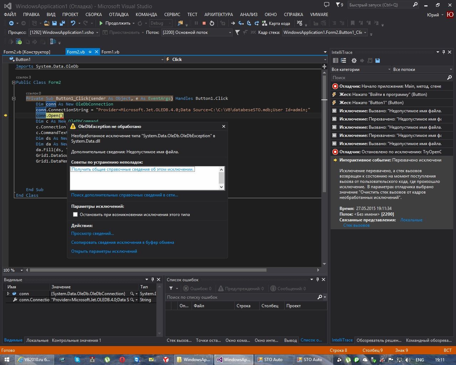Open Все категории dropdown in IntelliTrace
Image resolution: width=456 pixels, height=365 pixels.
coord(361,70)
